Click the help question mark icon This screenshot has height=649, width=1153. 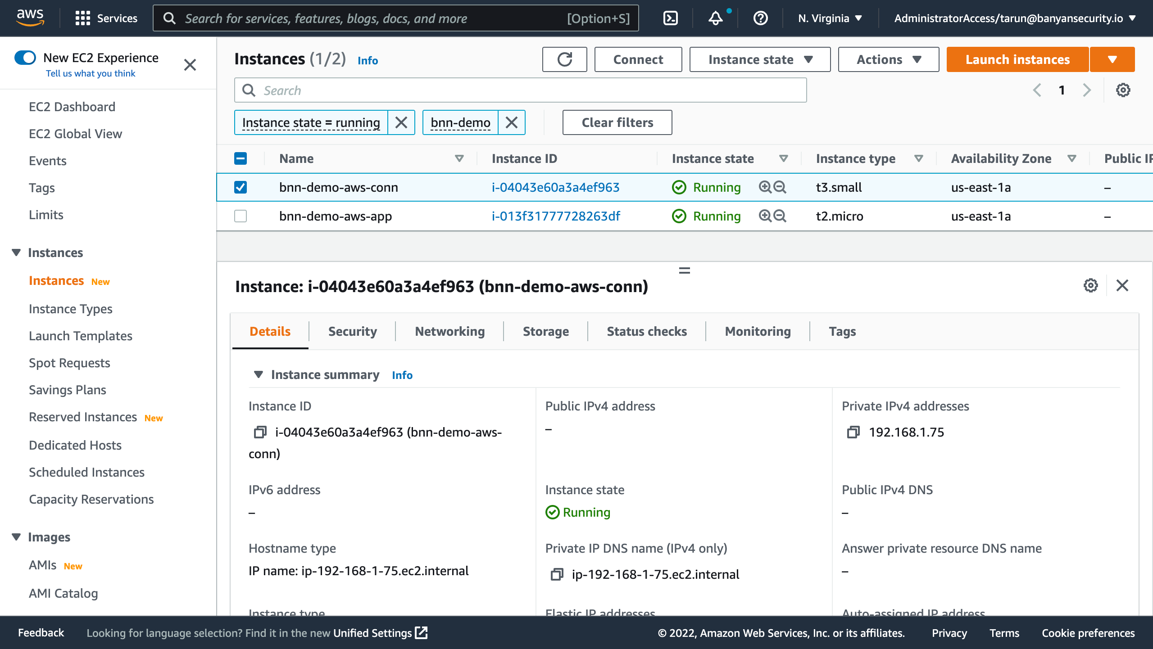[760, 18]
